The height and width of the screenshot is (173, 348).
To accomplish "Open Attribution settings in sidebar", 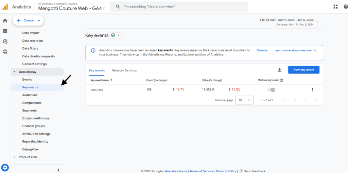I will [x=36, y=134].
